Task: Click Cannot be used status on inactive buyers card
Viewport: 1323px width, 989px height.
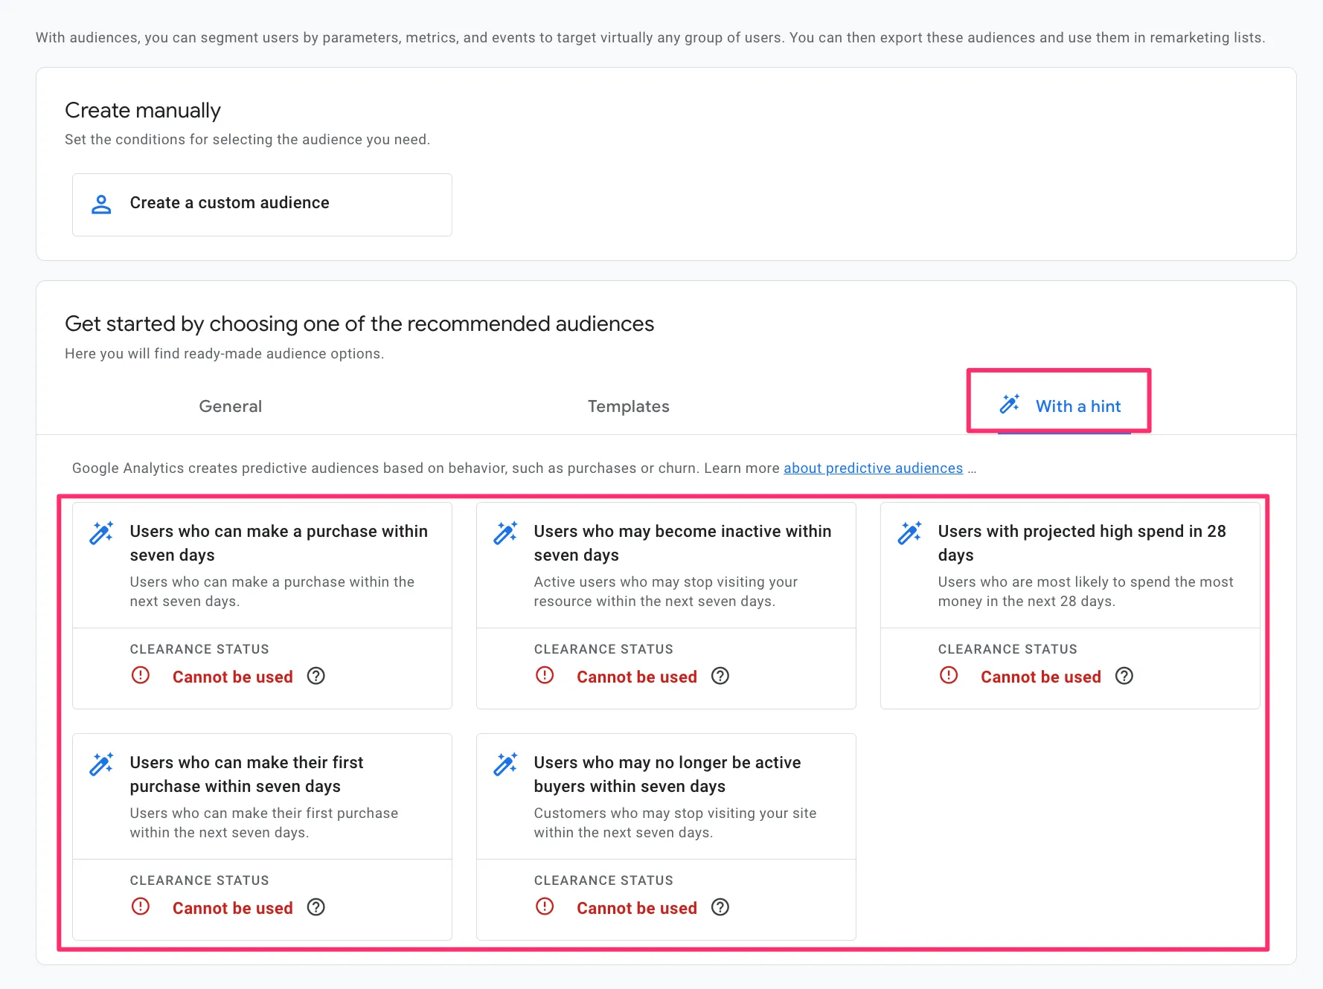Action: click(636, 908)
